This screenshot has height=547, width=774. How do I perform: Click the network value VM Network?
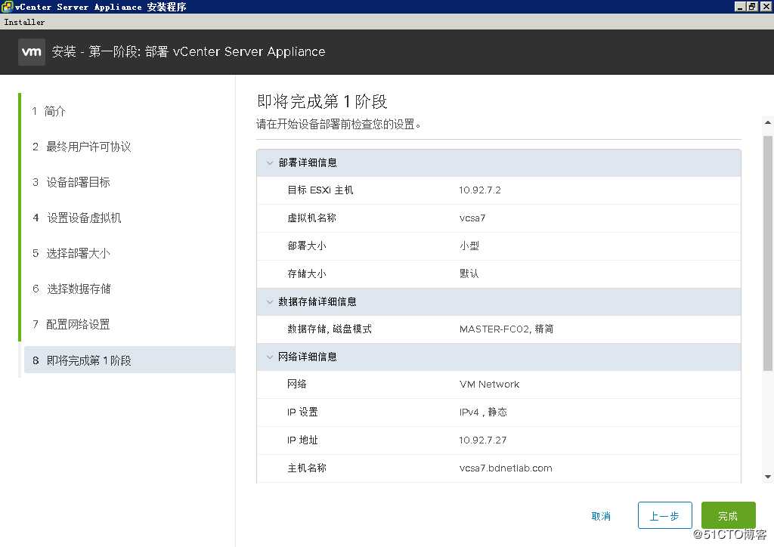pos(489,385)
